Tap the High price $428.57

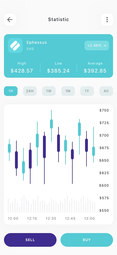click(x=22, y=71)
